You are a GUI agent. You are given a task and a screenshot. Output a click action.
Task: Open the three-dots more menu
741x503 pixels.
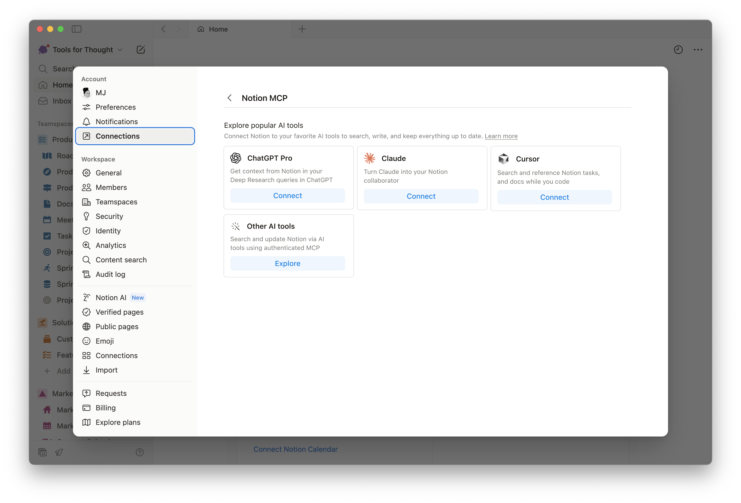pos(698,49)
